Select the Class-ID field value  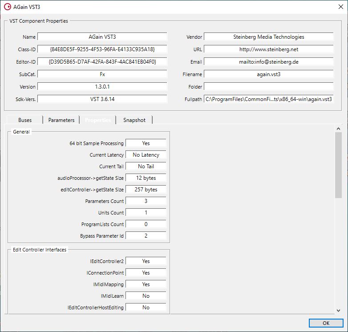(102, 49)
